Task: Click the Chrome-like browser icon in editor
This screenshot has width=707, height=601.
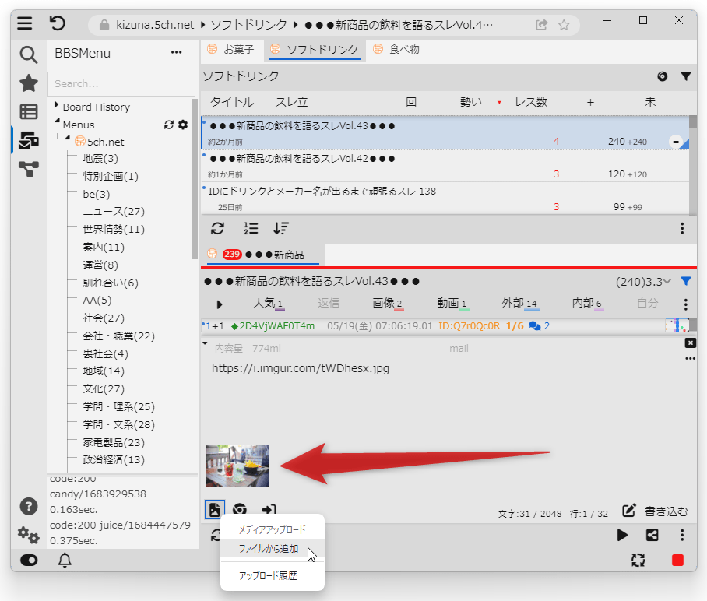Action: tap(239, 510)
